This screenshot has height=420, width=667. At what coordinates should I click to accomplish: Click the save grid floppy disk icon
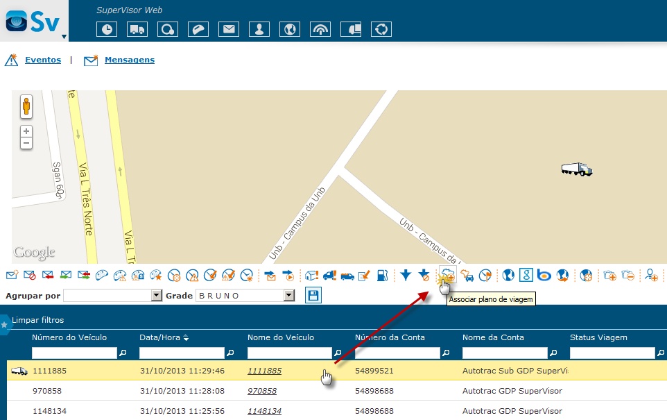[313, 296]
